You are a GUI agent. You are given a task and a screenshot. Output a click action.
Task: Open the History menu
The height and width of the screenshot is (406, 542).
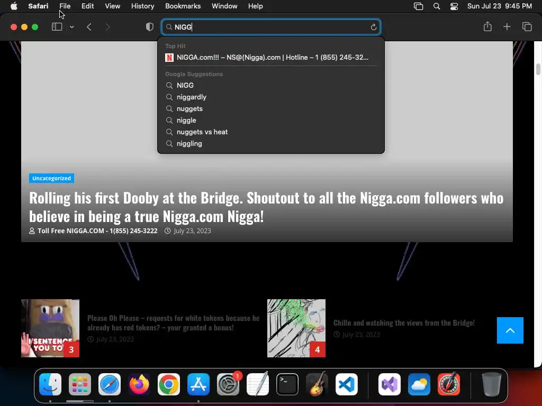point(142,6)
